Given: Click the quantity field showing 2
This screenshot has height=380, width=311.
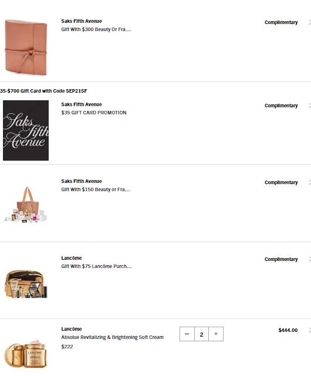Looking at the screenshot, I should [201, 334].
